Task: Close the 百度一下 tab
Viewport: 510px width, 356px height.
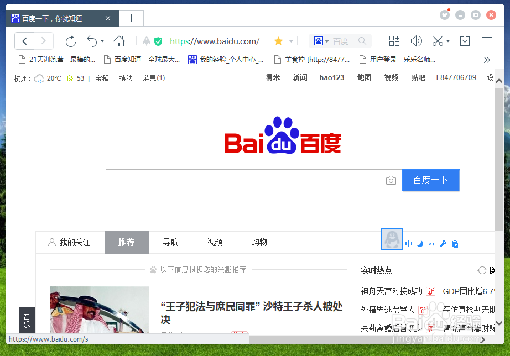Action: 108,18
